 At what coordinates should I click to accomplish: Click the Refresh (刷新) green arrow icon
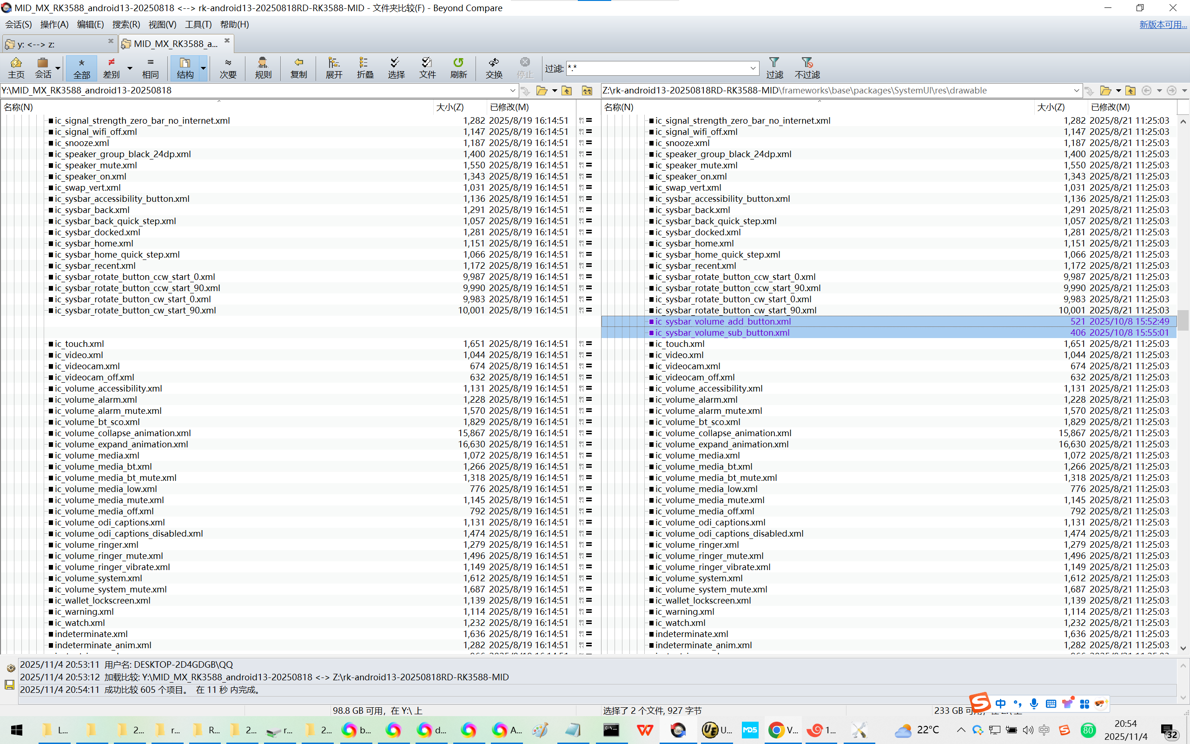(458, 67)
